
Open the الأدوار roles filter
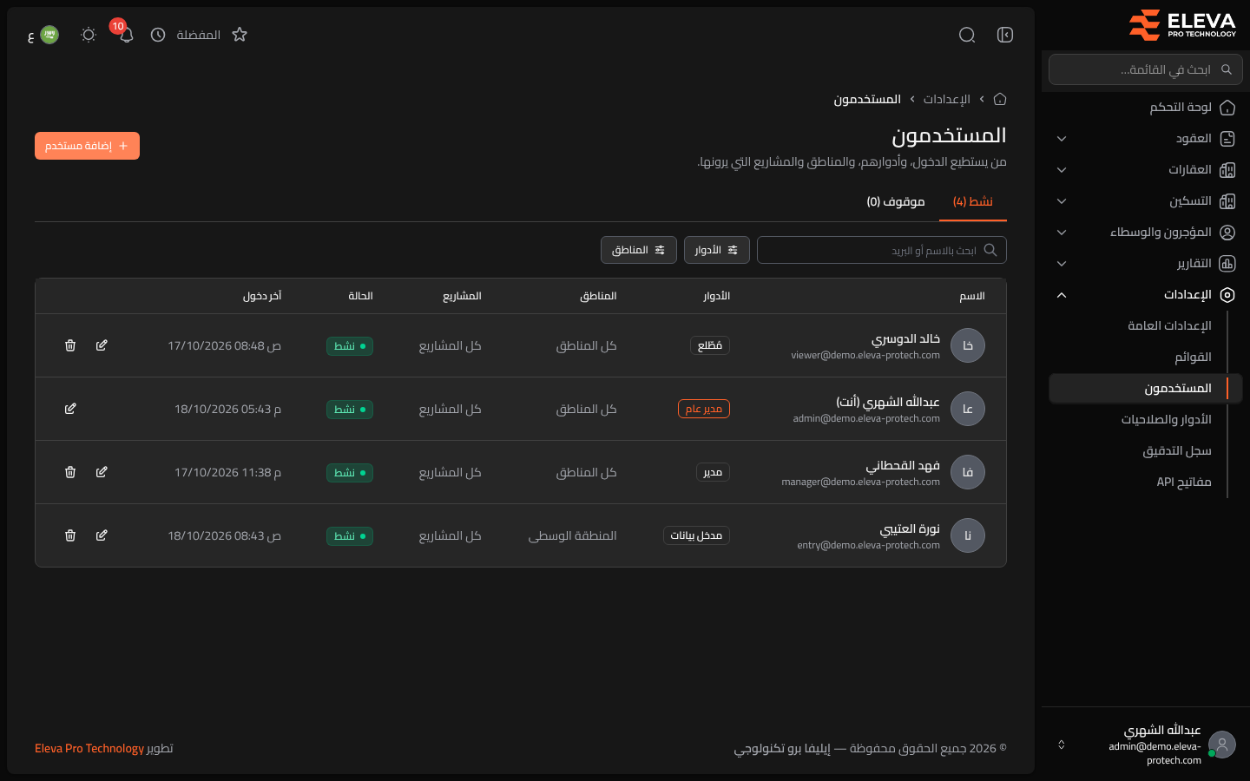point(716,250)
